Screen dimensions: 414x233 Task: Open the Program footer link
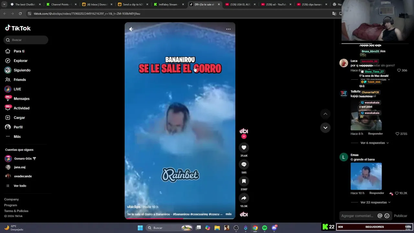tap(10, 205)
